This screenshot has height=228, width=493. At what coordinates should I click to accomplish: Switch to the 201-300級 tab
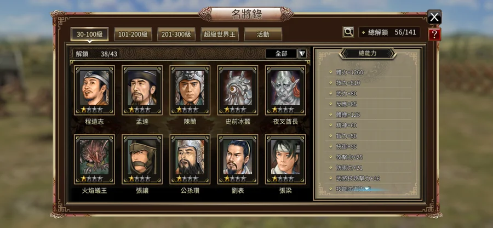[x=176, y=35]
